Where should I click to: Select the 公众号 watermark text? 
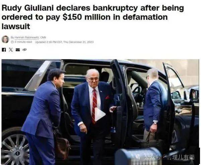coord(152,157)
